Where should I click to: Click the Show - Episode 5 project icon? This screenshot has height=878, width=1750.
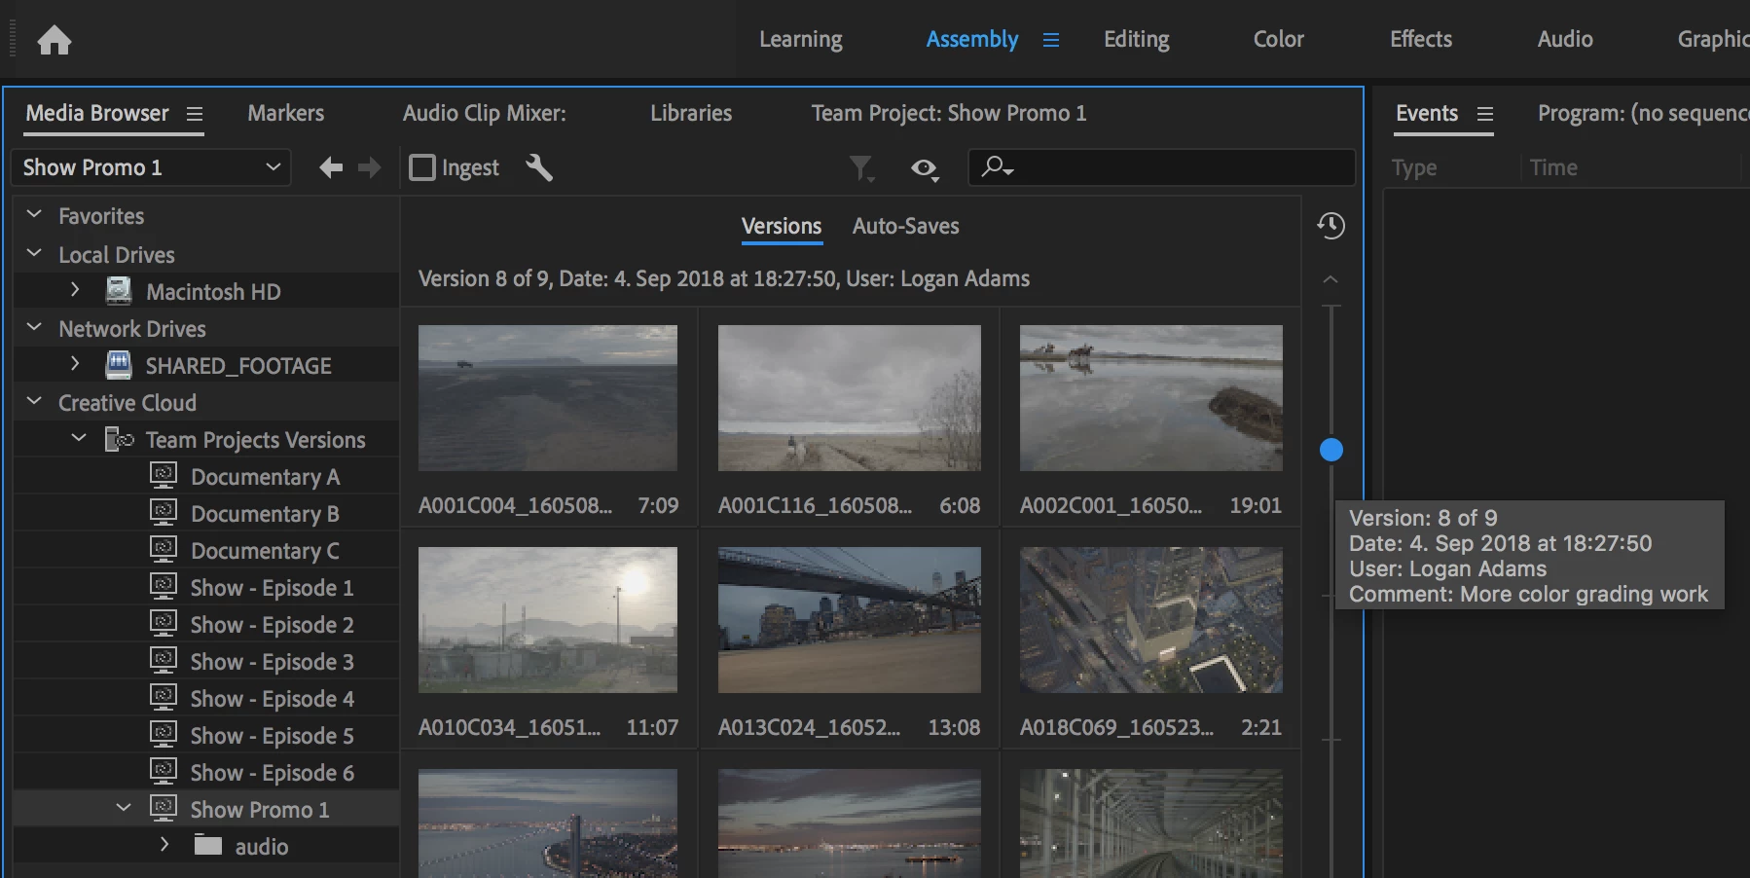click(x=164, y=734)
